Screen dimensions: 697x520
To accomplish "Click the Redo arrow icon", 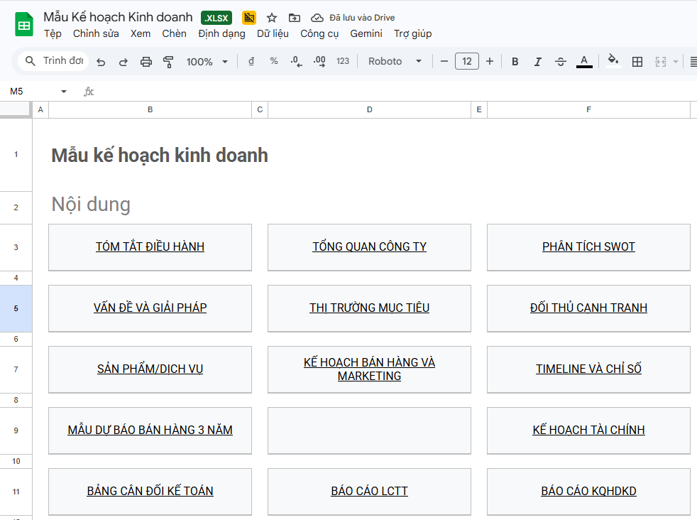I will [123, 62].
